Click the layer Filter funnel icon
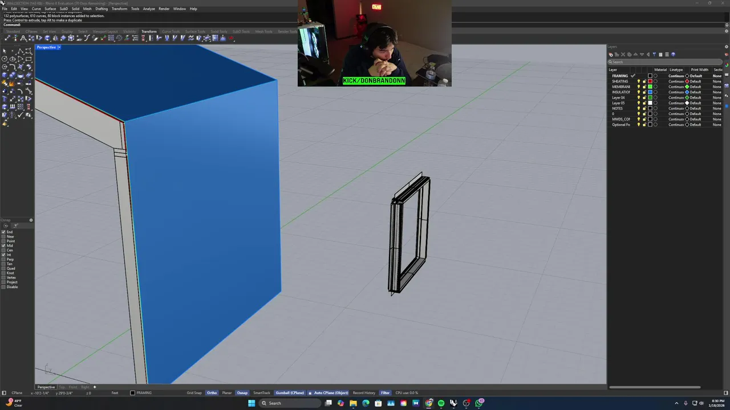 [654, 55]
